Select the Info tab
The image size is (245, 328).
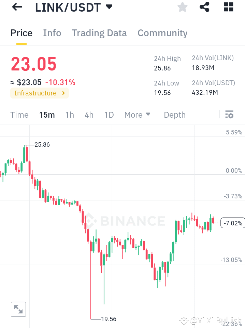(52, 33)
